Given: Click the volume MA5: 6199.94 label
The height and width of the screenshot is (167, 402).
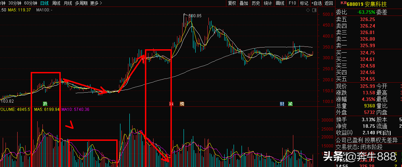Looking at the screenshot, I should click(x=47, y=109).
